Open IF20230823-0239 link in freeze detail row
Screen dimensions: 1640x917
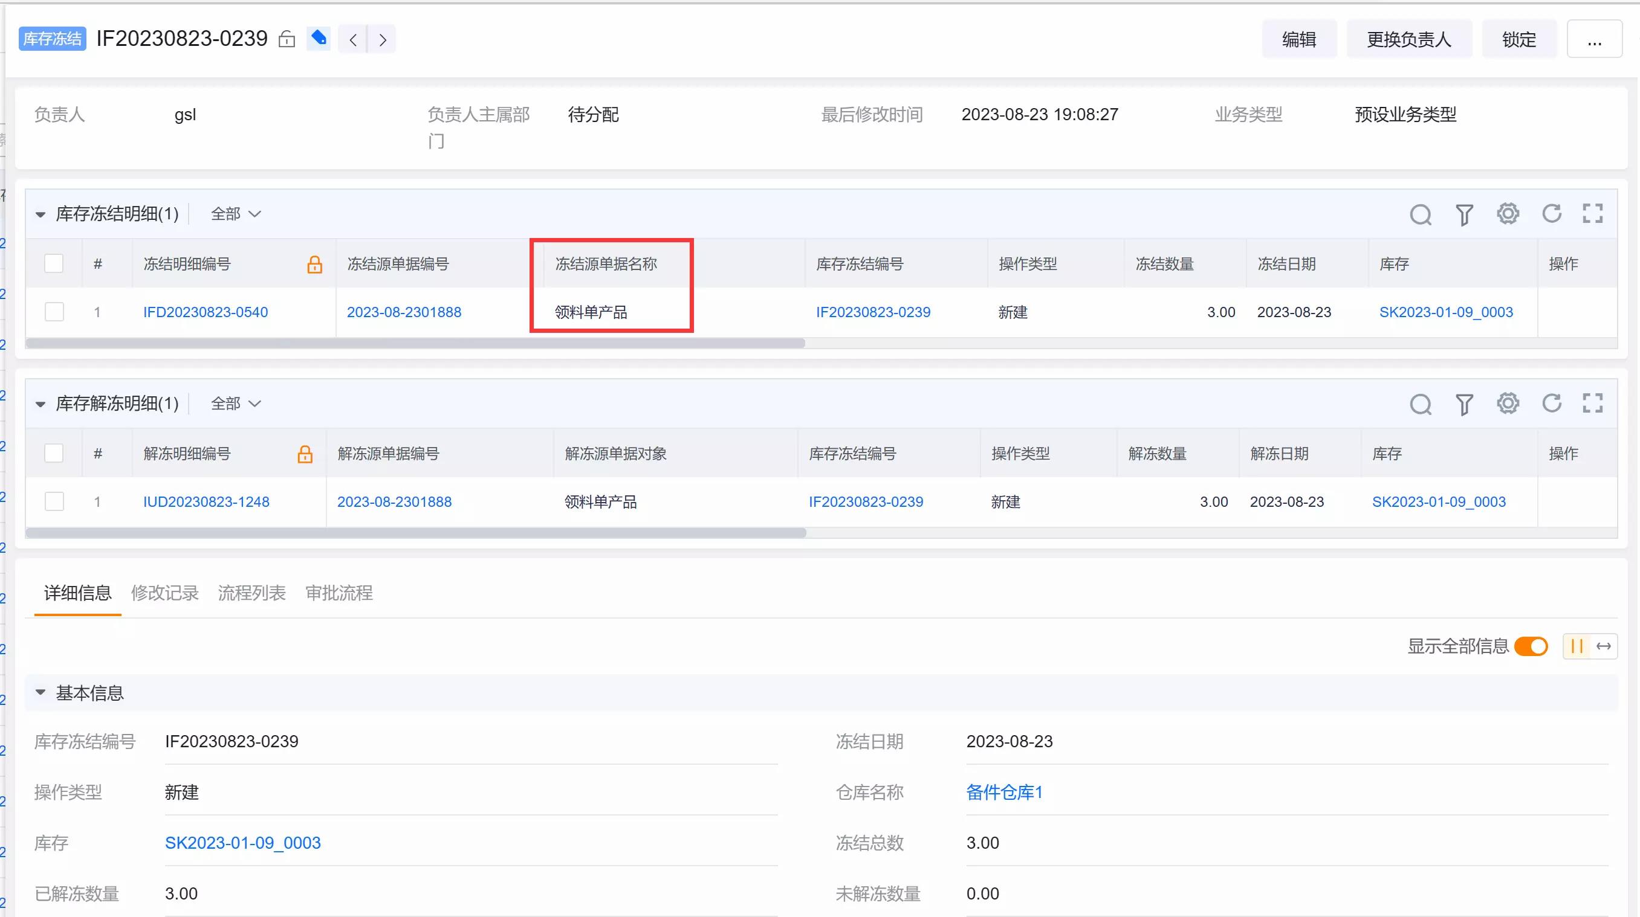pos(873,312)
